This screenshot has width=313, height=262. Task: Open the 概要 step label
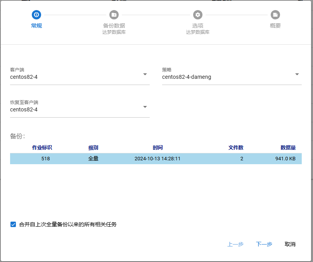point(275,26)
